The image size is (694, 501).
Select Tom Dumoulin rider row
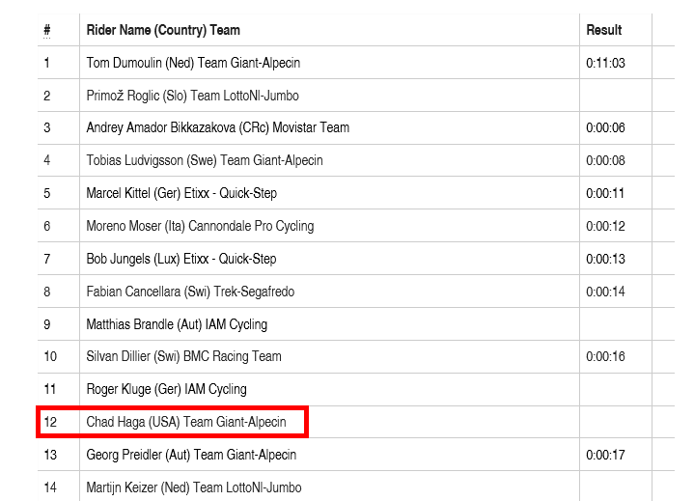tap(193, 63)
